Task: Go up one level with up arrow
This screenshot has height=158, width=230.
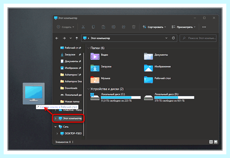Action: [x=77, y=38]
